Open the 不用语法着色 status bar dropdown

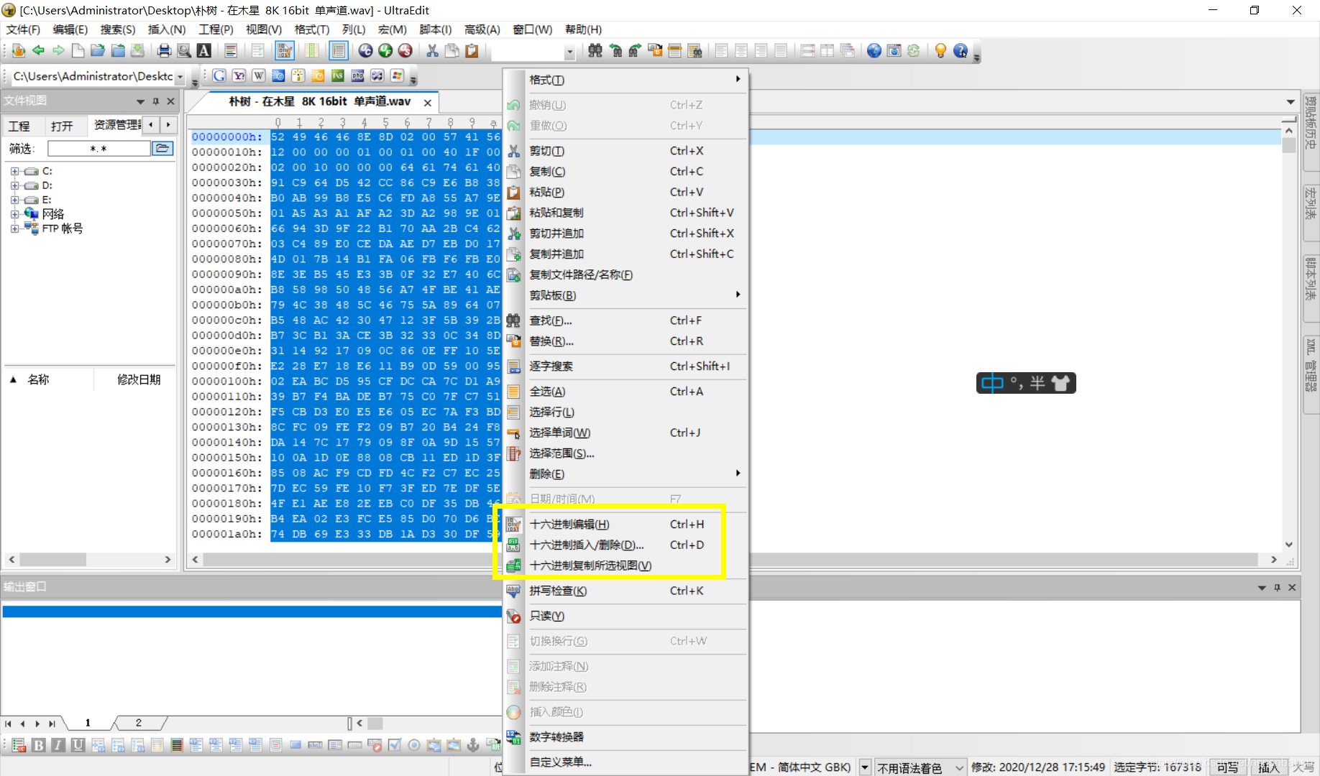point(959,768)
